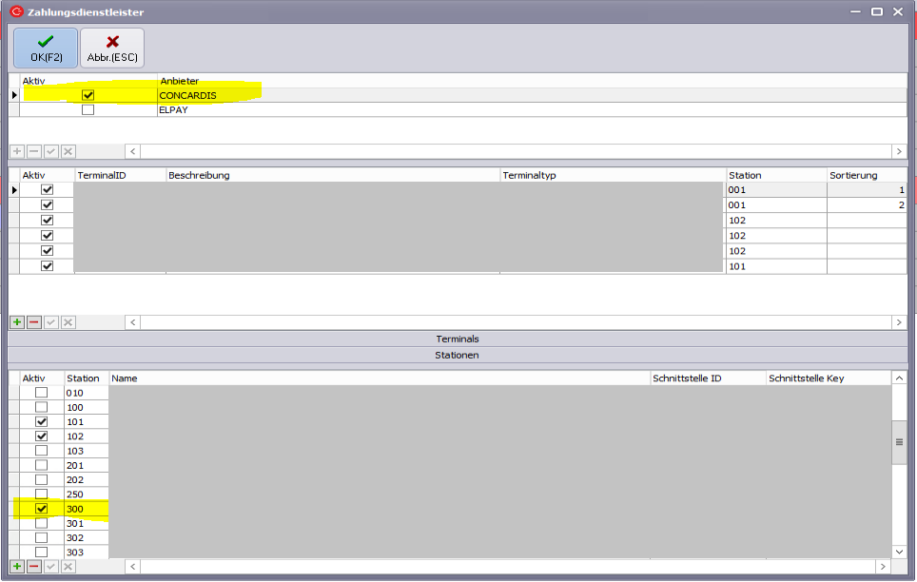
Task: Enable the ELPAY provider checkbox
Action: (88, 110)
